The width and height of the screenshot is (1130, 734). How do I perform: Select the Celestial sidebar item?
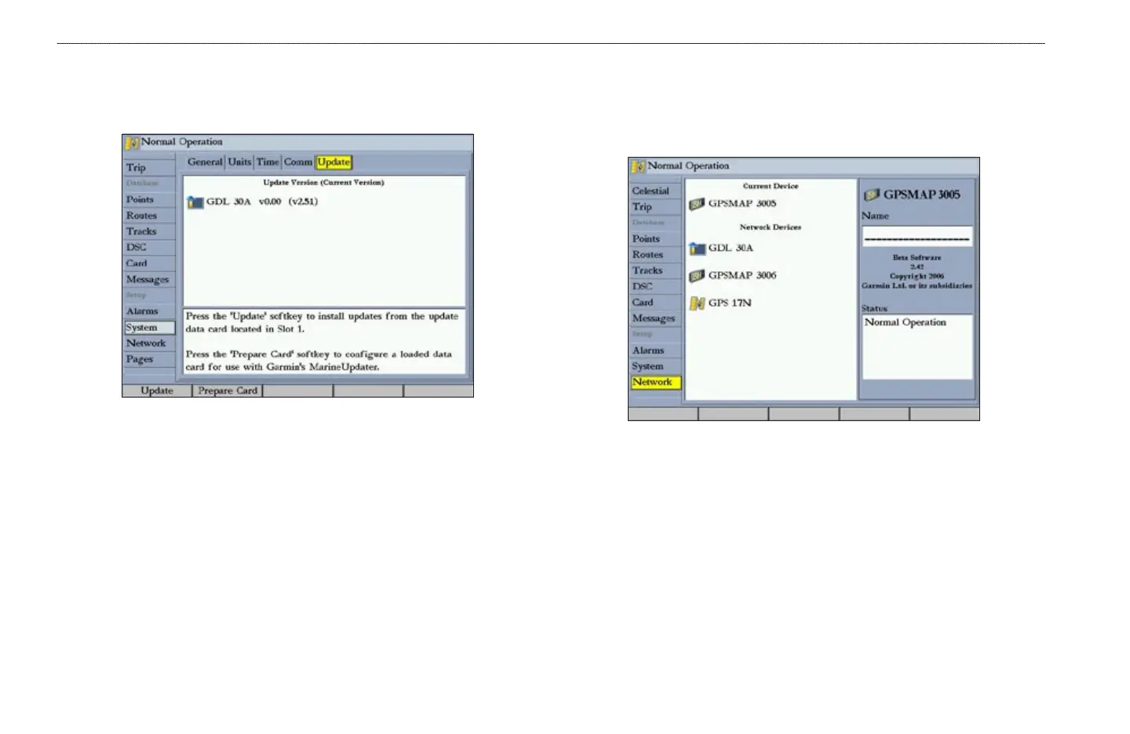(x=655, y=191)
